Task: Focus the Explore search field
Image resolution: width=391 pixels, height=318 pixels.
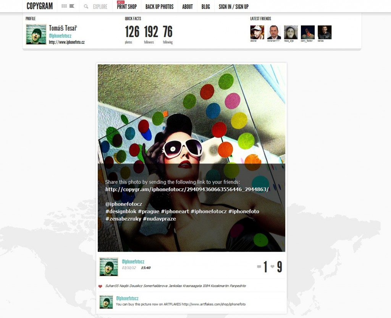Action: click(x=100, y=7)
